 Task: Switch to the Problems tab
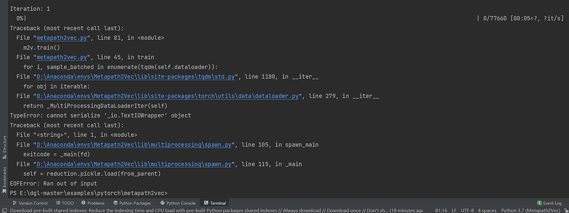click(93, 203)
